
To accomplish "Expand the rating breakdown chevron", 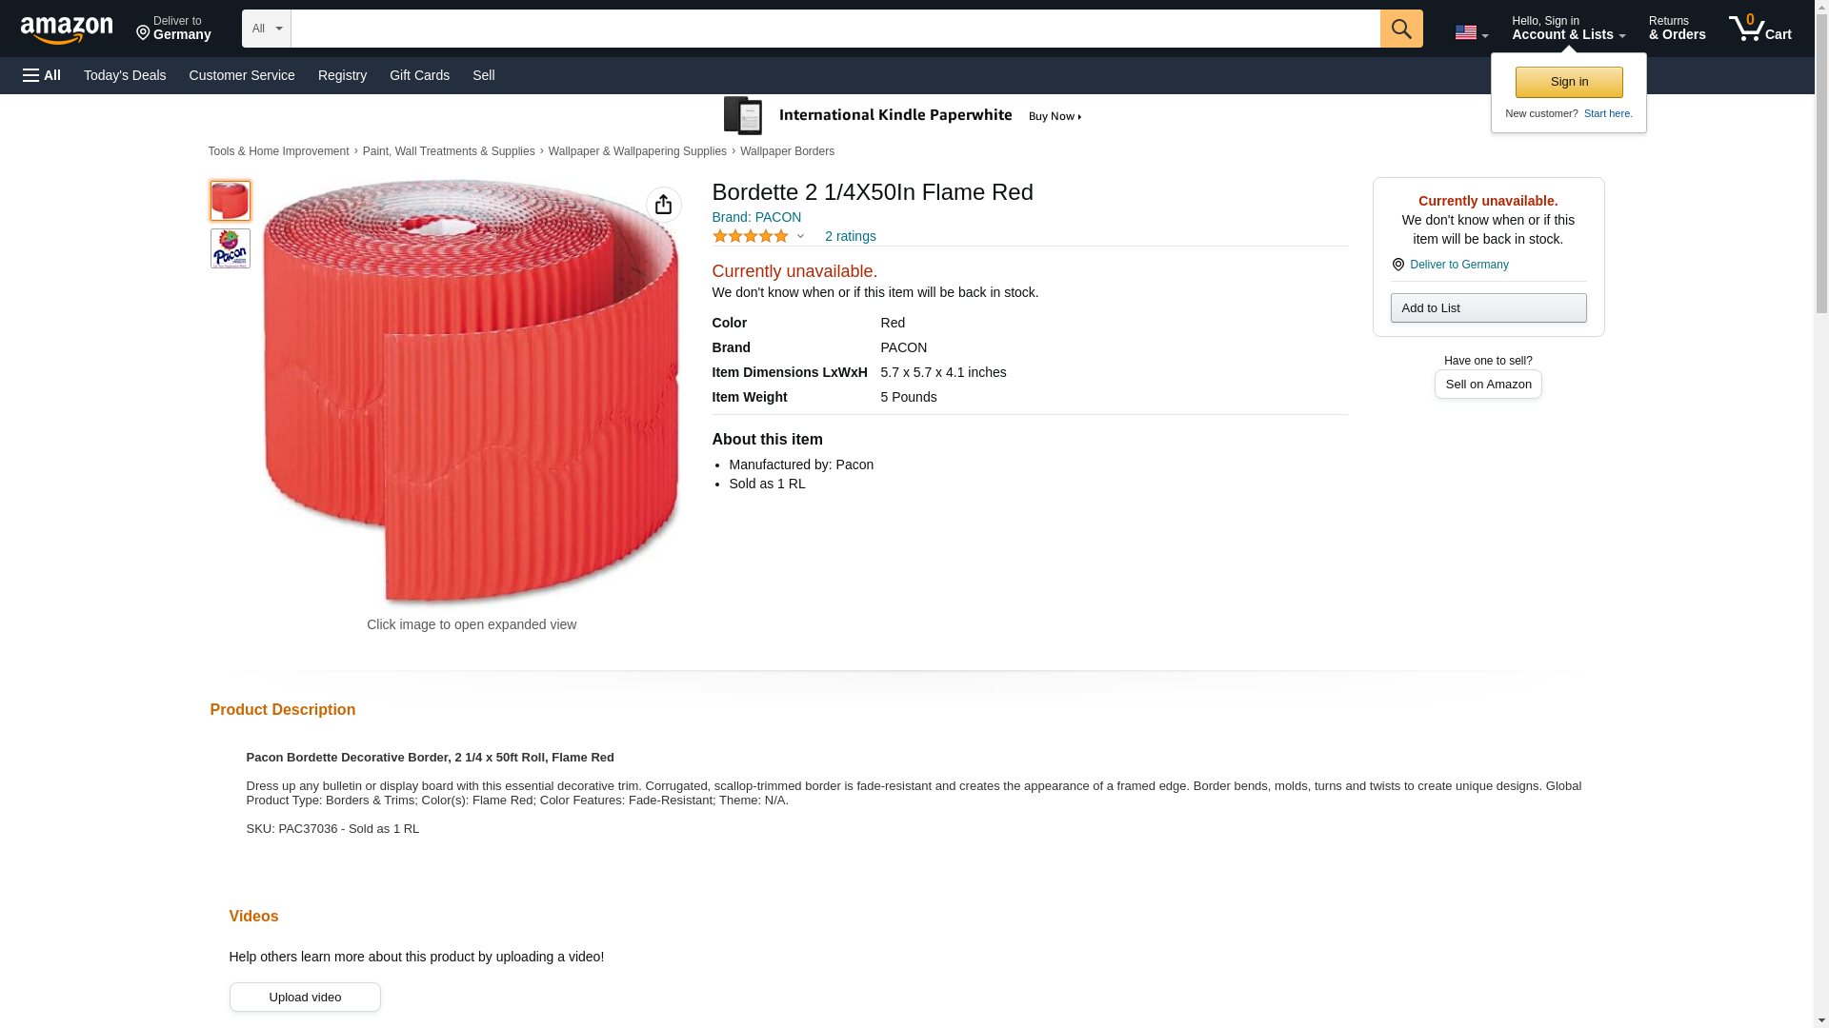I will [x=800, y=236].
